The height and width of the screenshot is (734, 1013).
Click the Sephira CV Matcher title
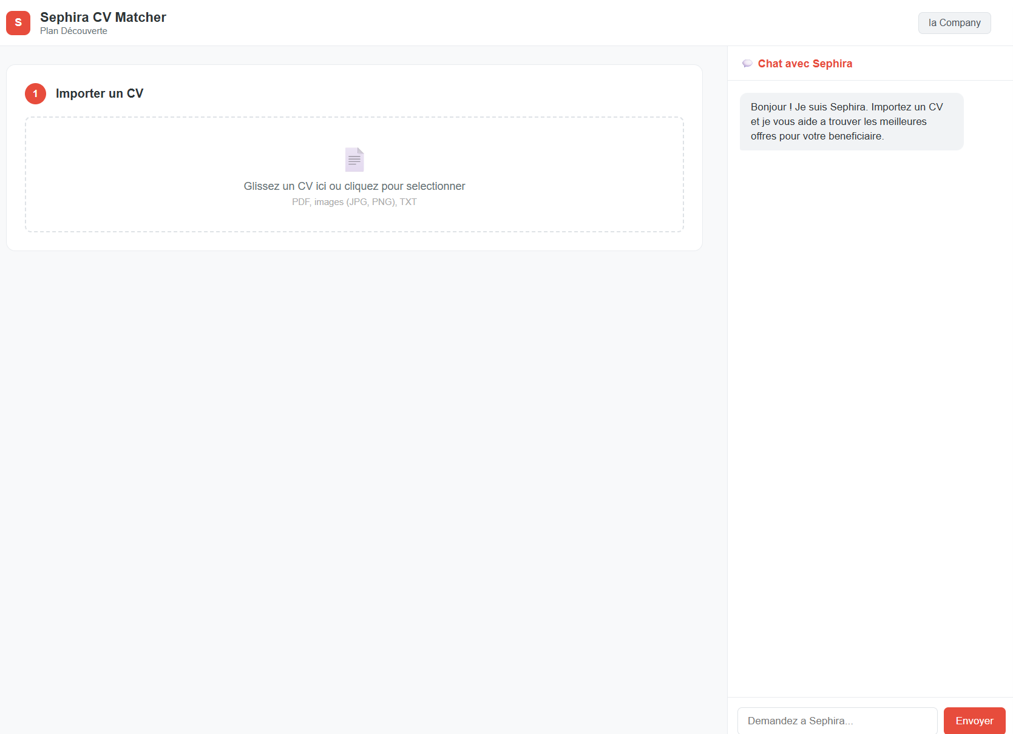(x=103, y=18)
